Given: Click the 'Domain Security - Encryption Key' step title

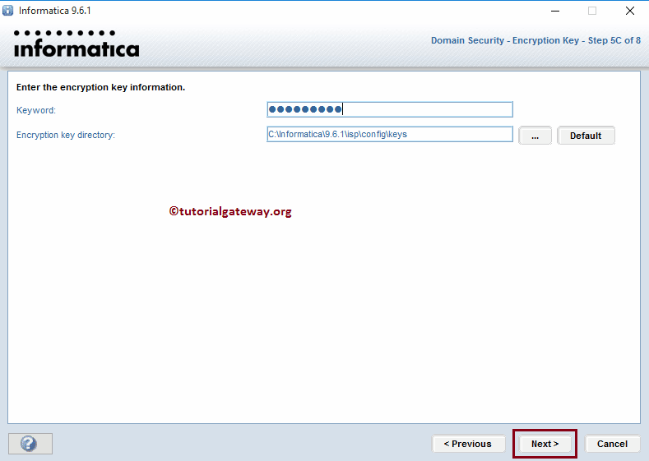Looking at the screenshot, I should [535, 40].
